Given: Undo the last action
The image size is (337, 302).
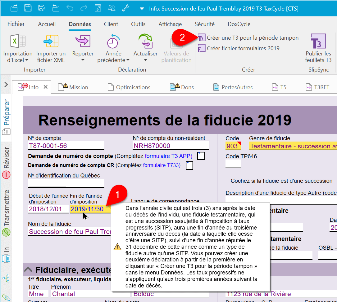Looking at the screenshot, I should 70,8.
